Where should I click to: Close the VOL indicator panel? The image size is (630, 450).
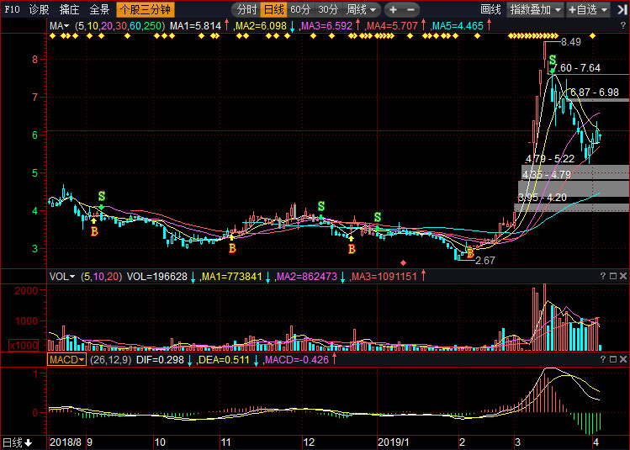click(x=622, y=276)
